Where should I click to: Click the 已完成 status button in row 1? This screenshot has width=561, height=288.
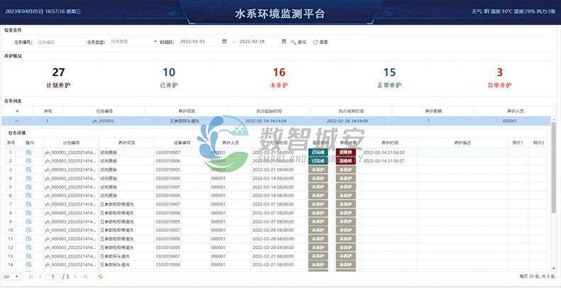[318, 152]
